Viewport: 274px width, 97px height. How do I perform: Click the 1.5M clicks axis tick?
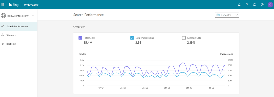click(x=82, y=60)
